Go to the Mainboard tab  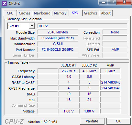(x=42, y=13)
